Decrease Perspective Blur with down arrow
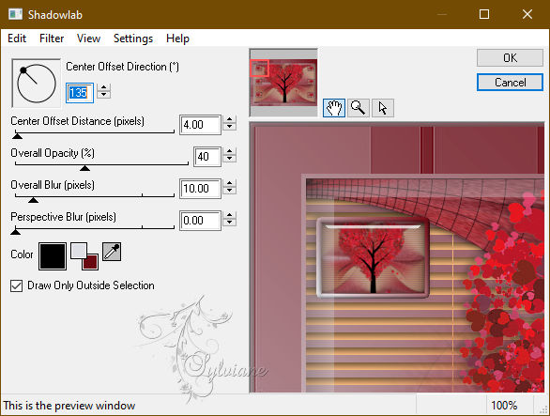Viewport: 550px width, 416px height. coord(229,223)
